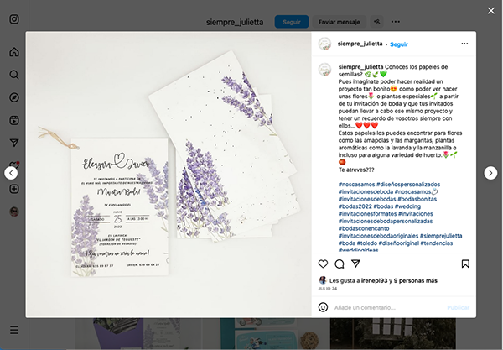
Task: Go to Instagram home in sidebar
Action: coord(14,52)
